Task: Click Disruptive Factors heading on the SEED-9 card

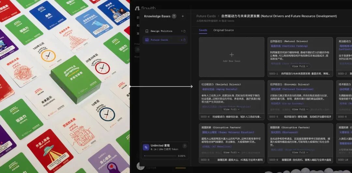Action: (x=290, y=127)
